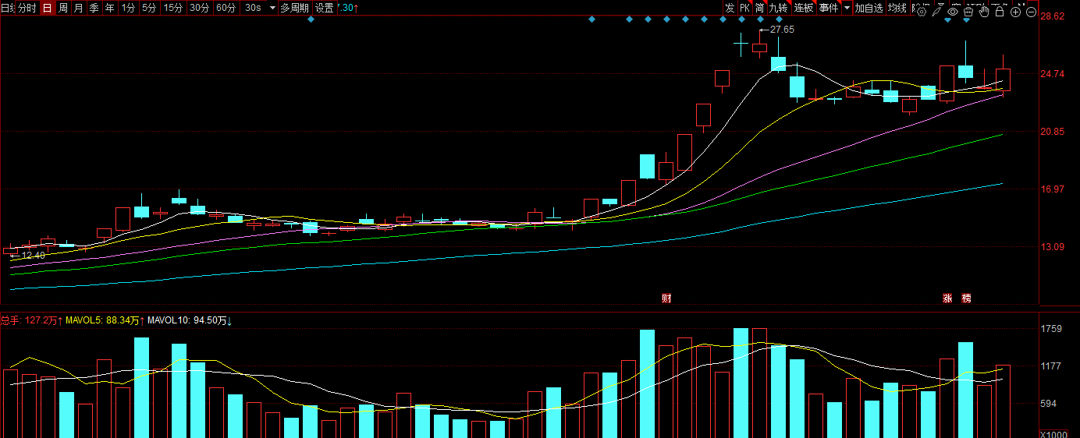Select the 60分 period

[226, 8]
